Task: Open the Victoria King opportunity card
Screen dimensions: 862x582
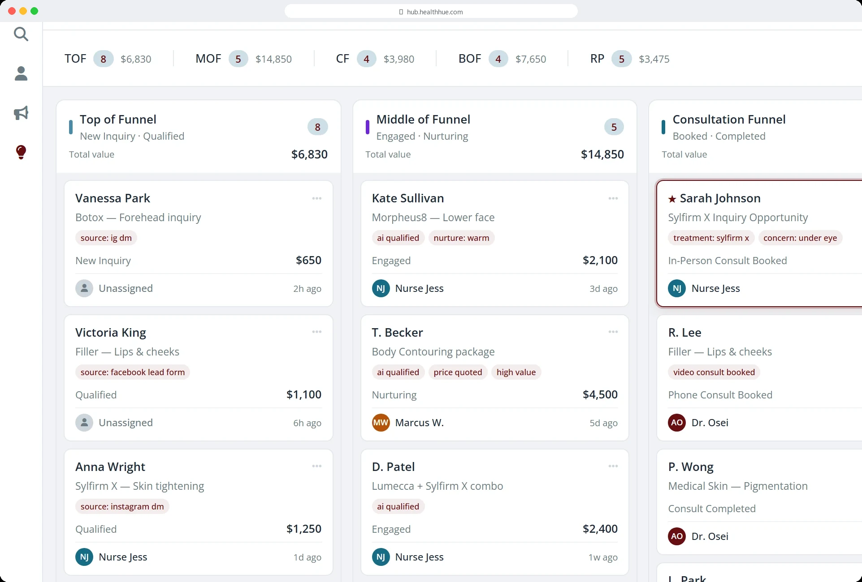Action: [x=199, y=378]
